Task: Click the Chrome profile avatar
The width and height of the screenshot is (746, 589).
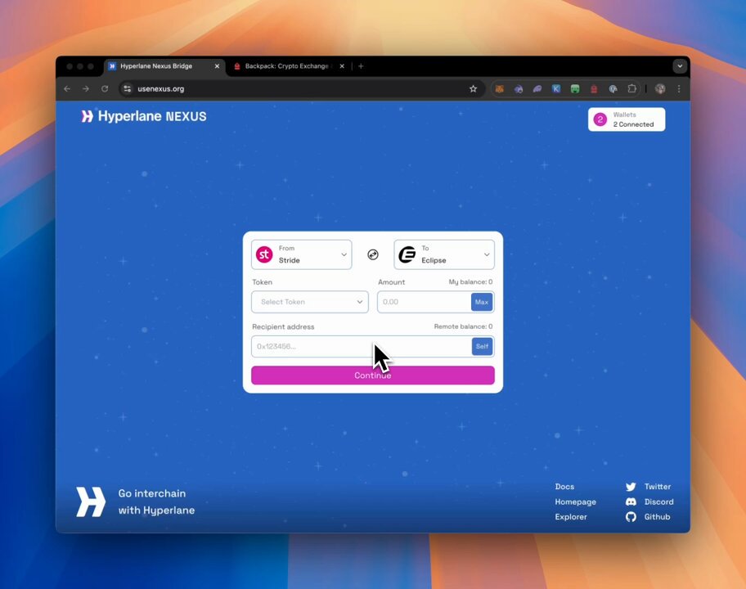Action: point(660,89)
